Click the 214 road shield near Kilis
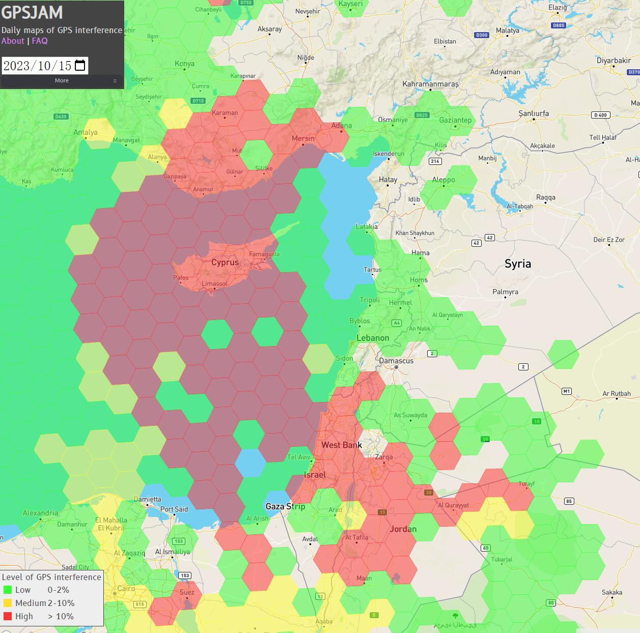 [x=435, y=161]
